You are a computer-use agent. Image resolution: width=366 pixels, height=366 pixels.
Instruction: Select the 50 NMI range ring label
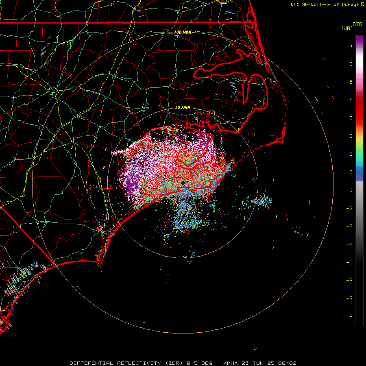pos(183,107)
